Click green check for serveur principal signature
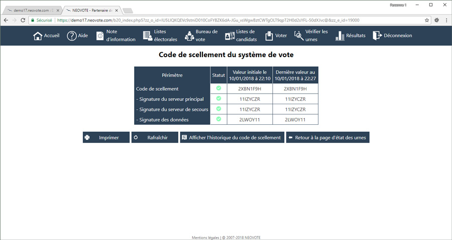452x240 pixels. (218, 99)
